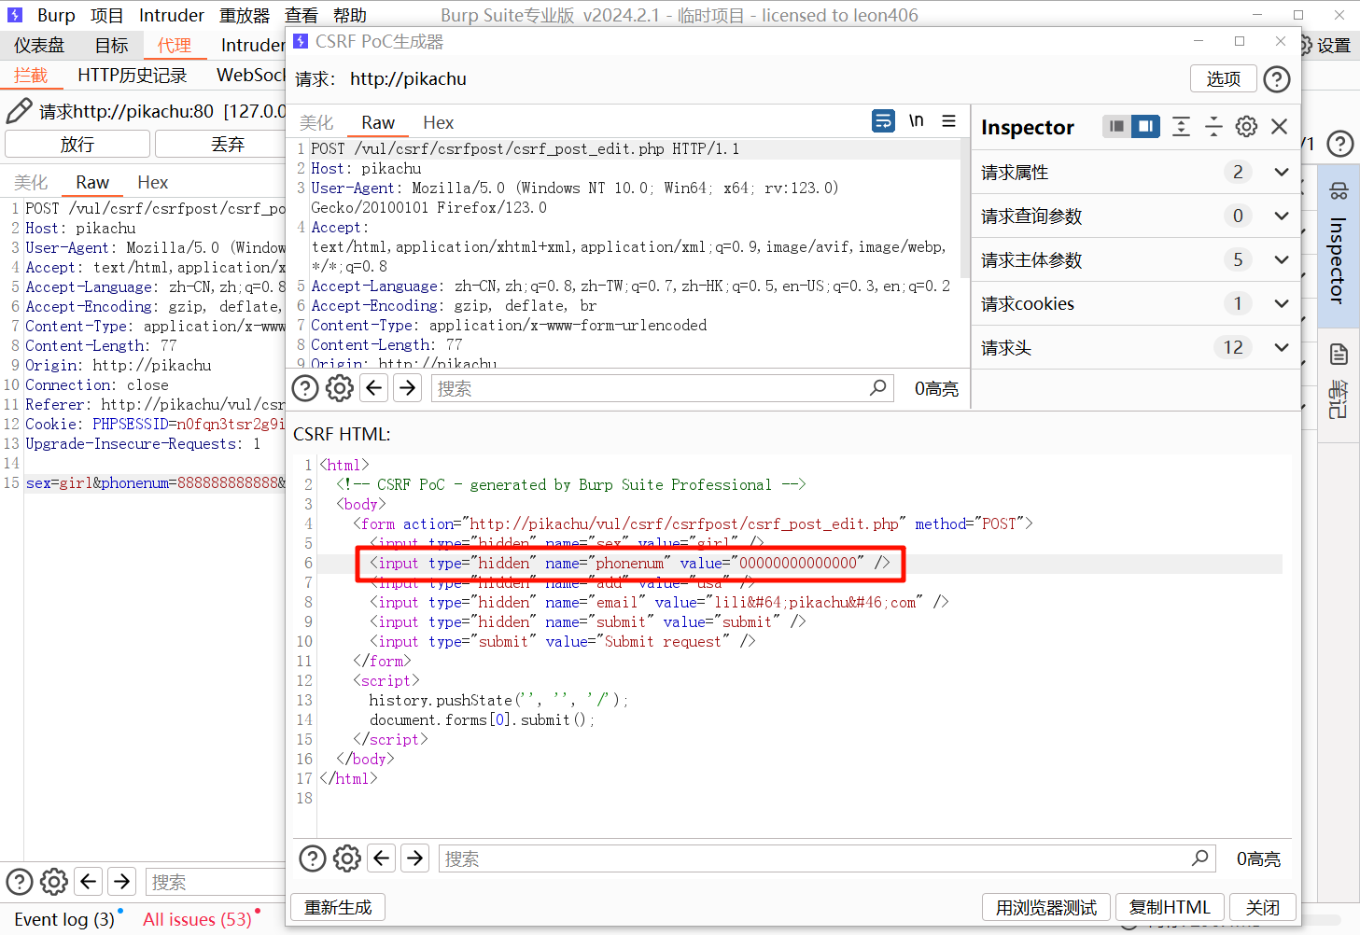This screenshot has width=1360, height=935.
Task: Switch to 代理 tab
Action: (x=175, y=46)
